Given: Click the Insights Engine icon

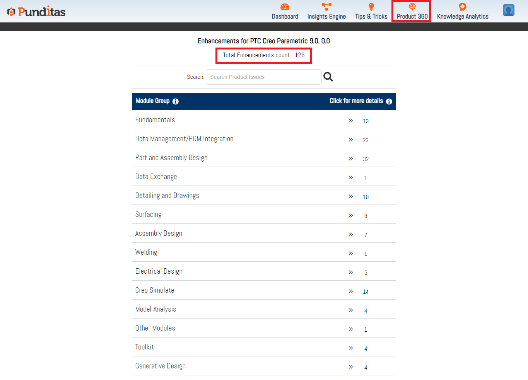Looking at the screenshot, I should tap(326, 7).
